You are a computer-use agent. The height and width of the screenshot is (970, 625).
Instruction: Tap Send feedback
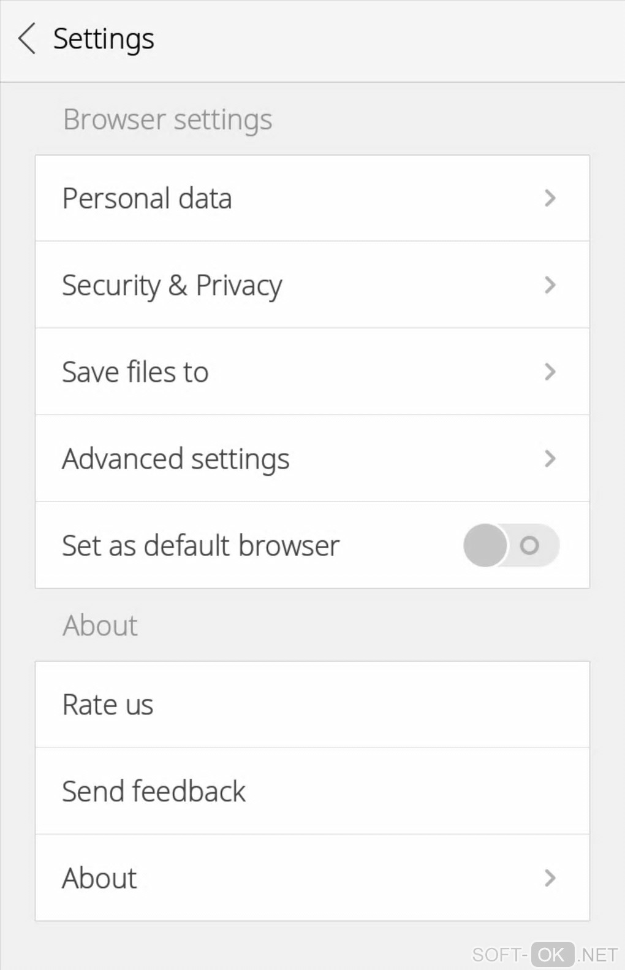(154, 792)
